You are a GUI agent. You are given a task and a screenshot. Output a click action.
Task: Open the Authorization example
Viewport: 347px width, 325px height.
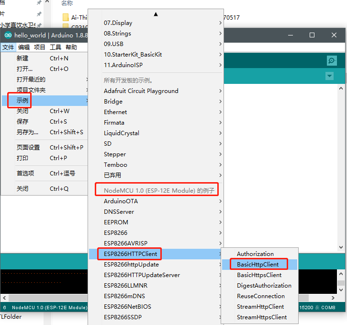[259, 254]
